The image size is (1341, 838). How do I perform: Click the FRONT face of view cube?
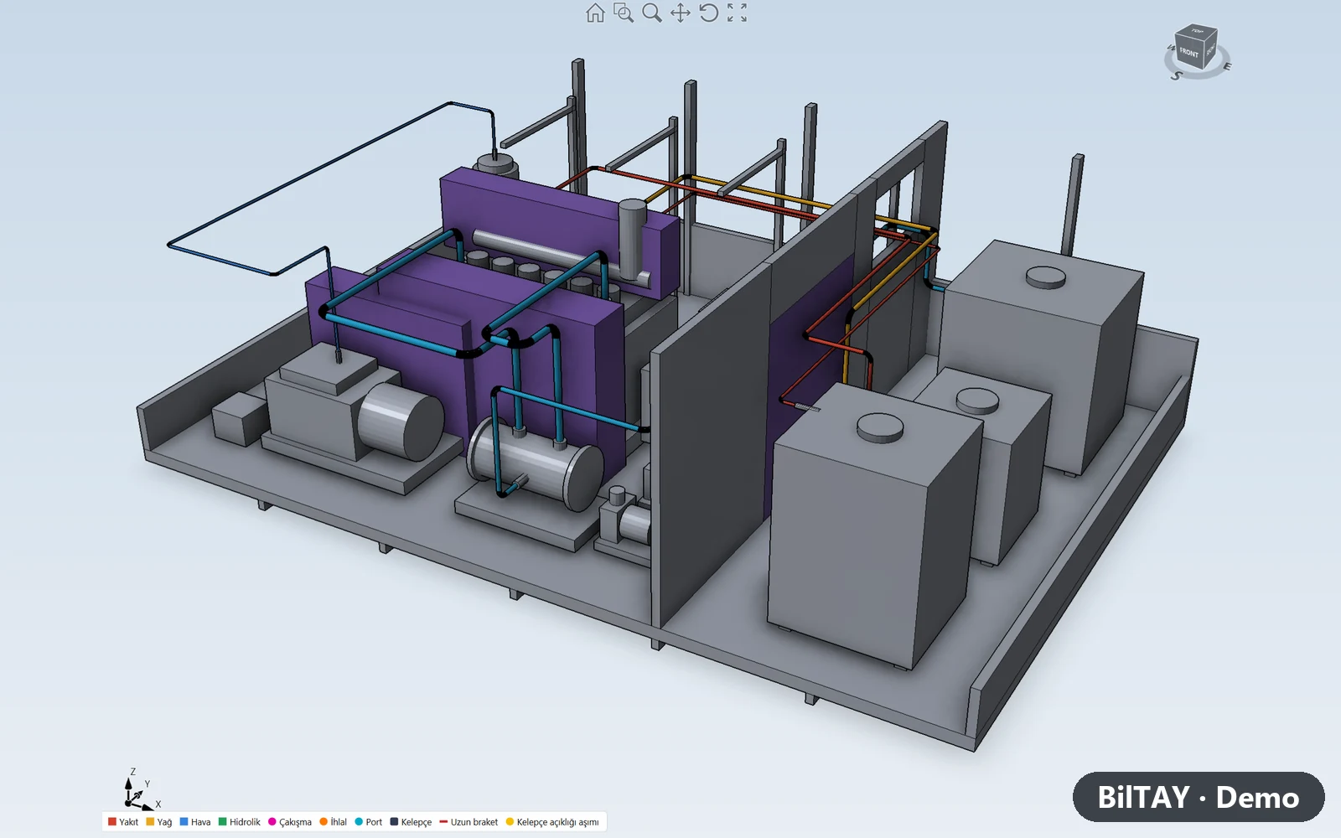(1188, 54)
